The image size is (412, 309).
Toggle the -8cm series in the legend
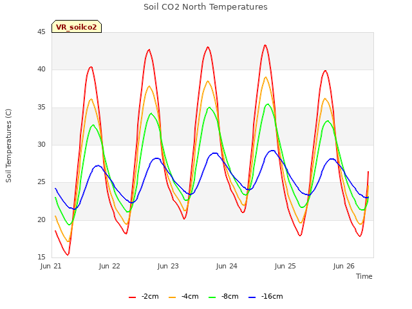click(x=223, y=296)
